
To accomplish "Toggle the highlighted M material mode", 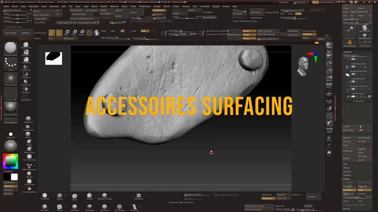I will click(122, 31).
